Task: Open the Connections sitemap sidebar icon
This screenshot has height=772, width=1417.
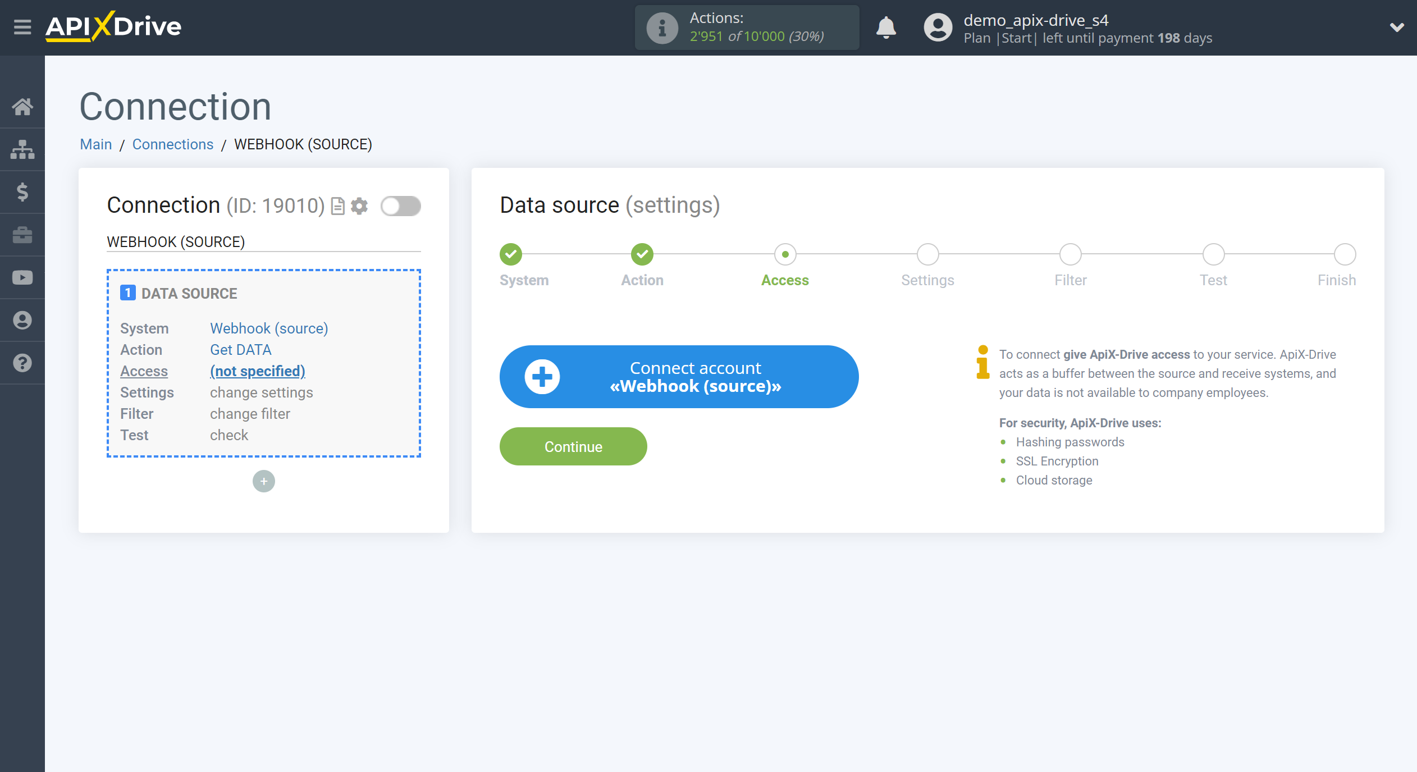Action: click(22, 149)
